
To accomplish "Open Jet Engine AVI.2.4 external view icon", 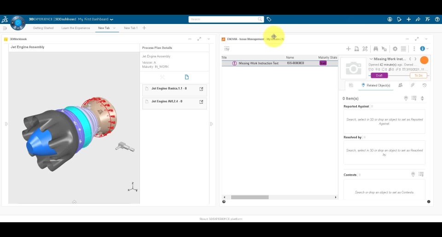I will point(201,102).
